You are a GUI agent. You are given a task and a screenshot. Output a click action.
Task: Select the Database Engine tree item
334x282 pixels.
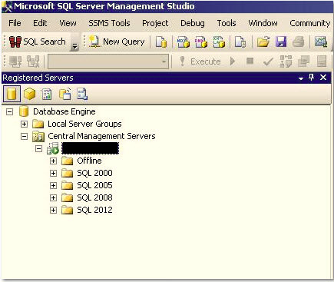64,111
